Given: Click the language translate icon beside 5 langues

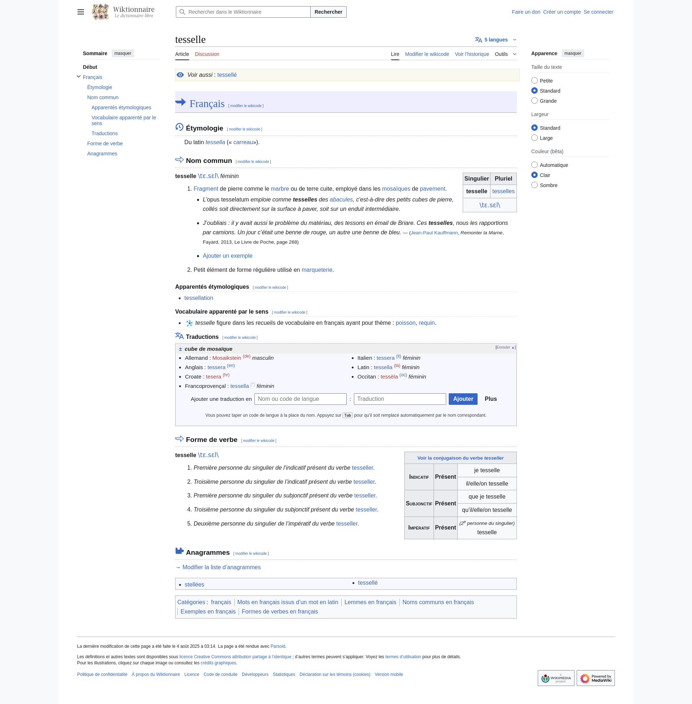Looking at the screenshot, I should coord(478,40).
